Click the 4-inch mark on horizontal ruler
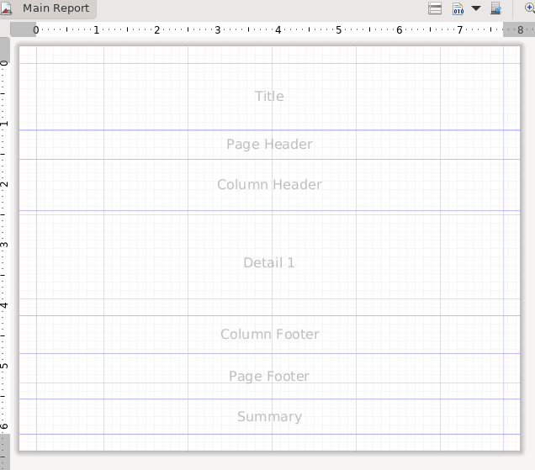The image size is (535, 470). [x=278, y=29]
